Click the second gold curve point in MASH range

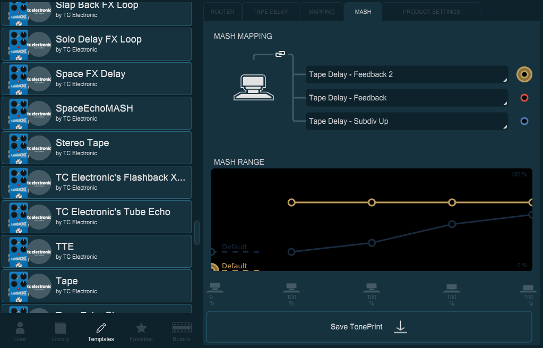coord(372,202)
